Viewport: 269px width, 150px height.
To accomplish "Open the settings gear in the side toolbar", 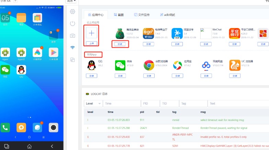I will click(x=72, y=12).
